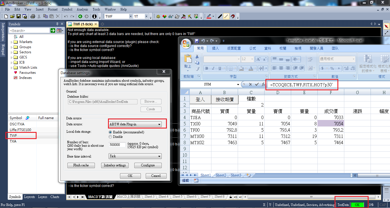390x208 pixels.
Task: Click the Open folder icon in AmiBroker toolbar
Action: (12, 17)
